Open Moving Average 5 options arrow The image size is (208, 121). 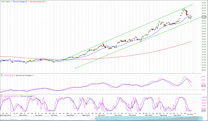(35, 96)
